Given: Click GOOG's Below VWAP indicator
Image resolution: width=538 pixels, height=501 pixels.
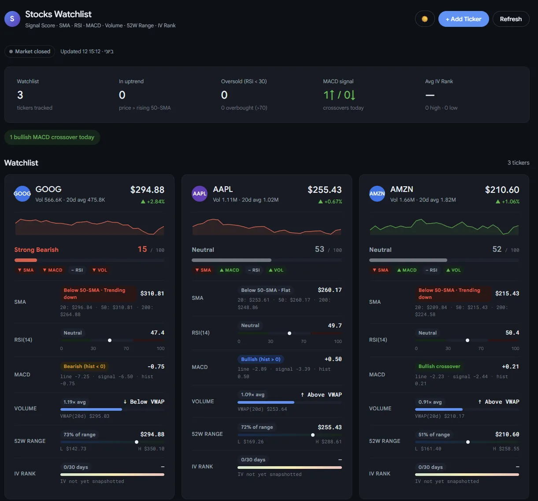Looking at the screenshot, I should pyautogui.click(x=144, y=402).
